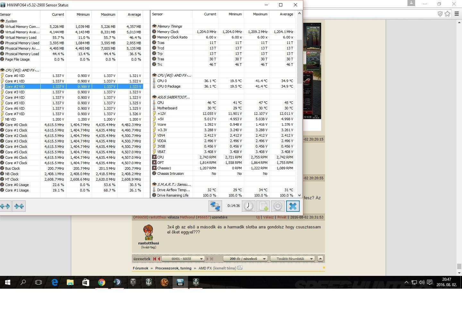Open Microsoft Edge from the taskbar
The height and width of the screenshot is (324, 462).
[x=55, y=282]
